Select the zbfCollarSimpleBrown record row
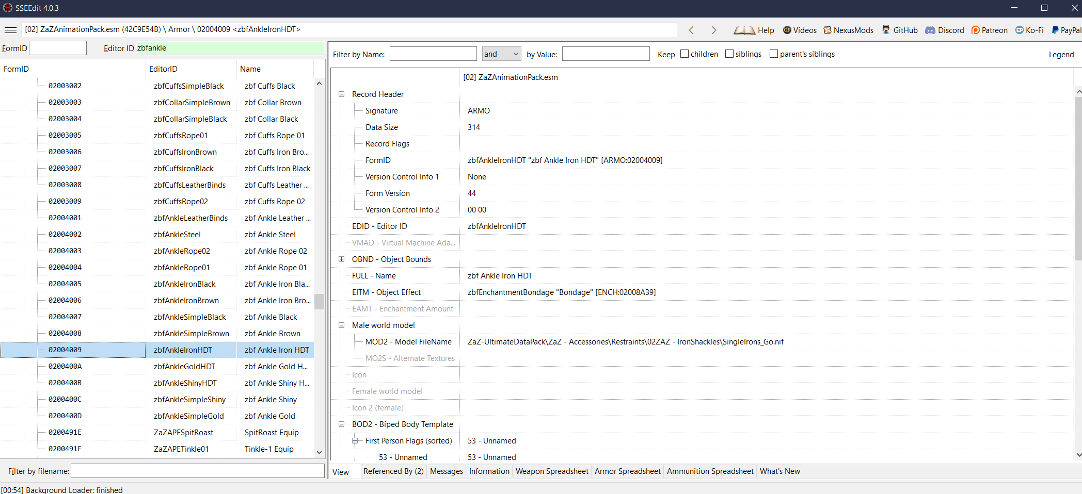1082x494 pixels. coord(157,103)
